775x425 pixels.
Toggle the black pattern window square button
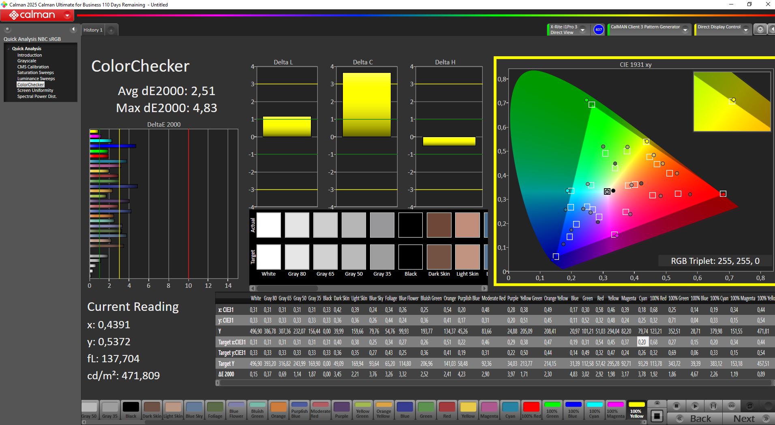[657, 416]
